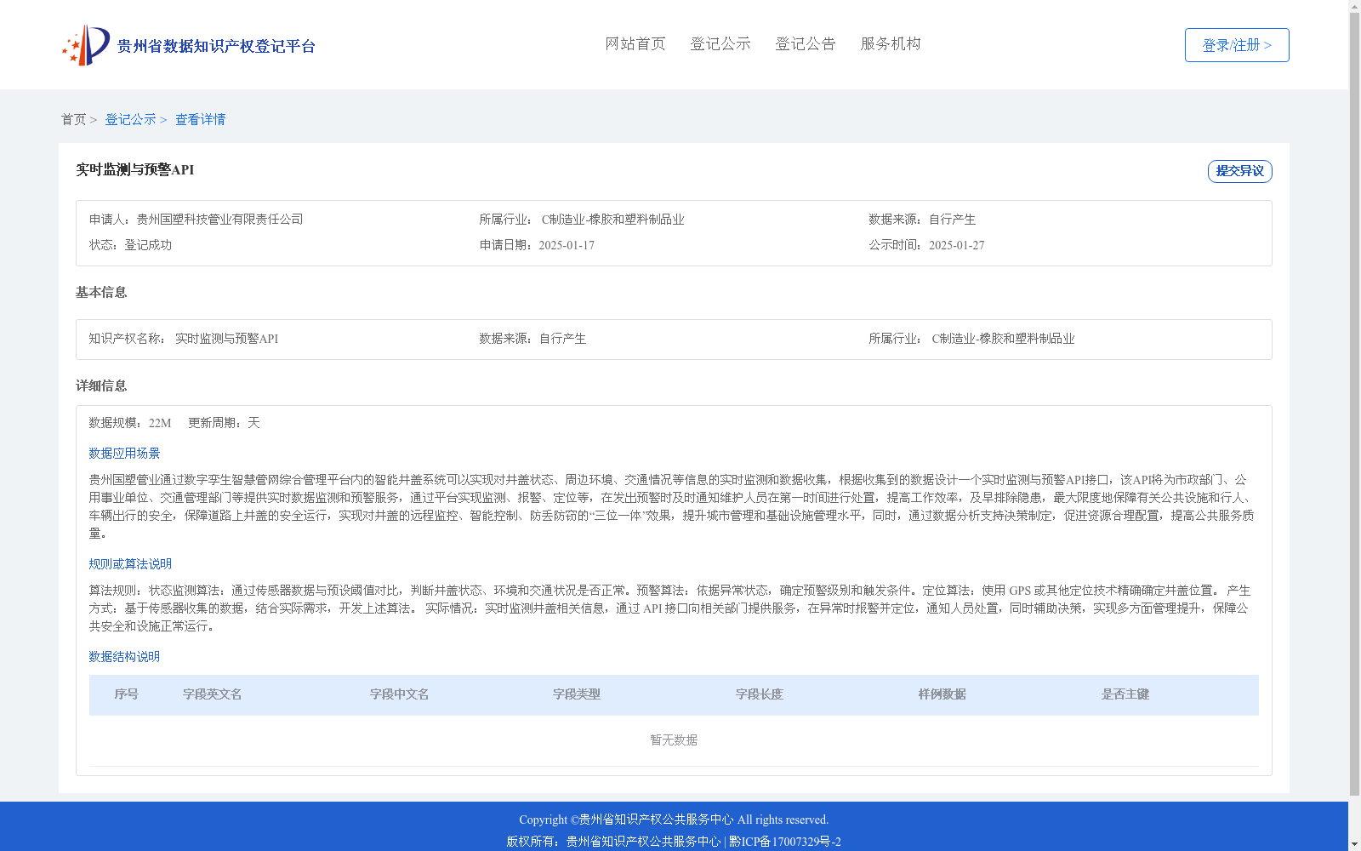Open the 网站首页 menu item
The height and width of the screenshot is (851, 1361).
[635, 43]
